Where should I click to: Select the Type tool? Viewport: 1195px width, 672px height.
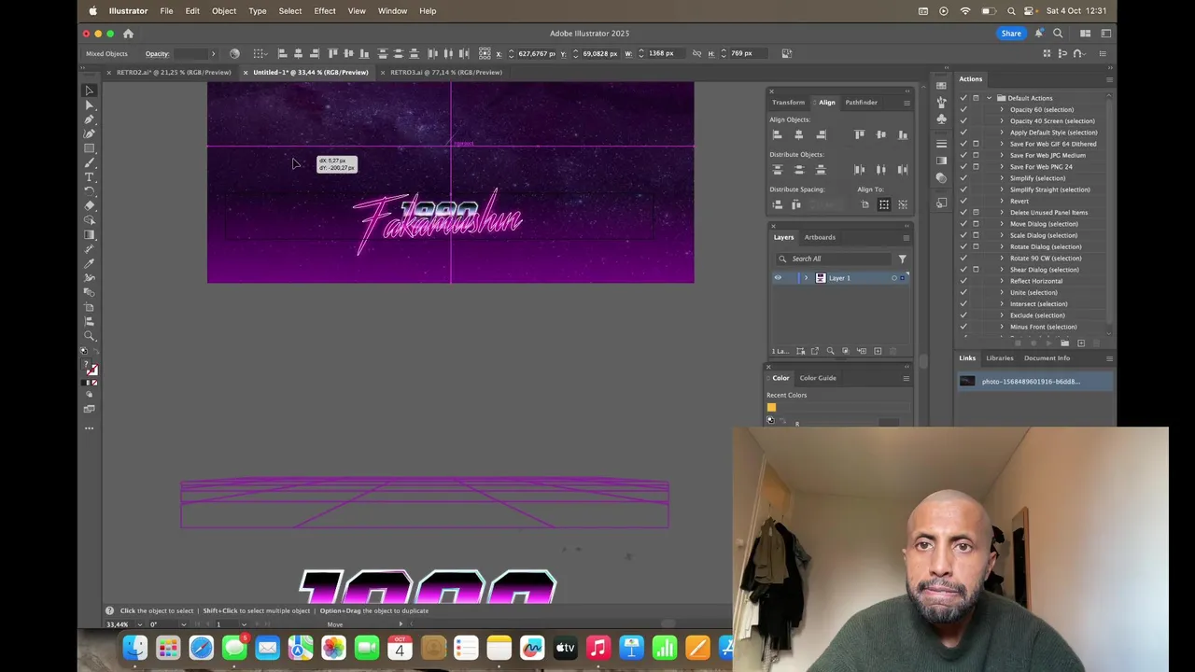coord(90,177)
